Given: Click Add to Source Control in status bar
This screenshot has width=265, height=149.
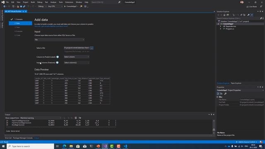Looking at the screenshot, I should click(x=247, y=142).
